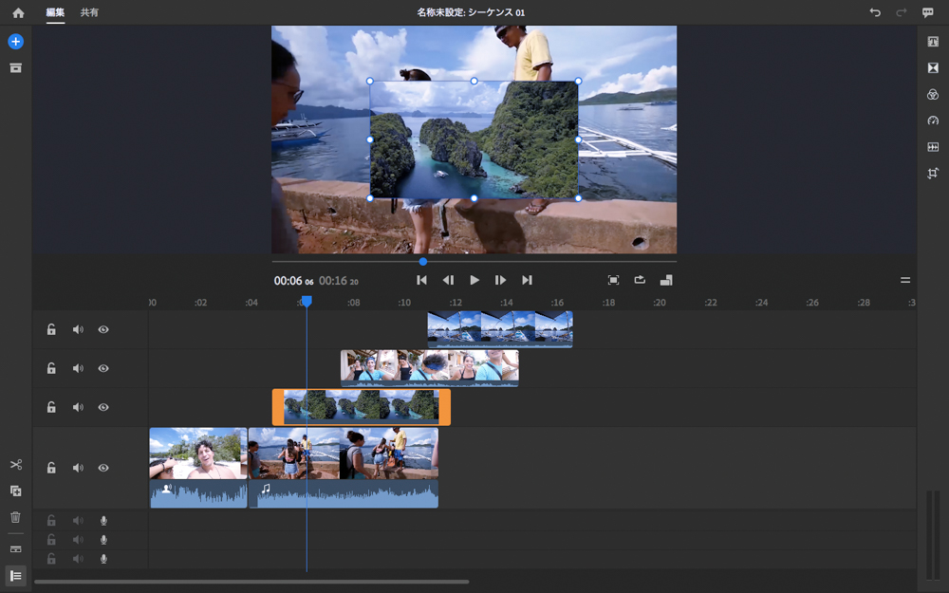Switch to the 編集 tab
The width and height of the screenshot is (949, 593).
coord(55,12)
